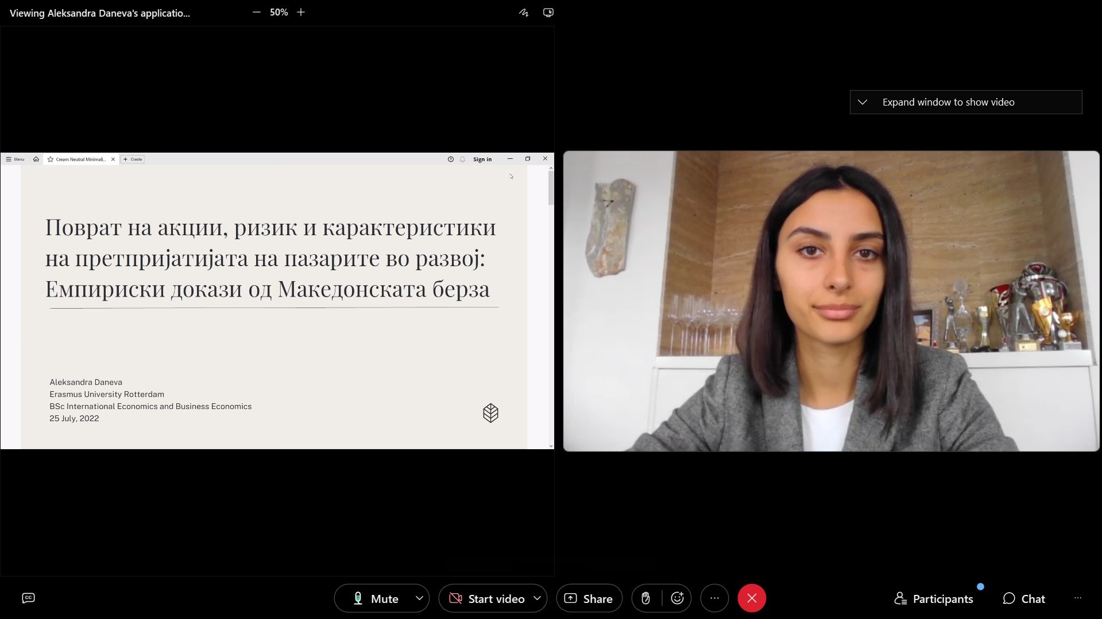Viewport: 1102px width, 619px height.
Task: Mute the microphone
Action: click(375, 598)
